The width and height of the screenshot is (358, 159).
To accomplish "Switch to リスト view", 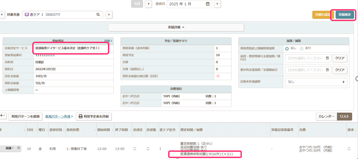I will click(x=344, y=117).
